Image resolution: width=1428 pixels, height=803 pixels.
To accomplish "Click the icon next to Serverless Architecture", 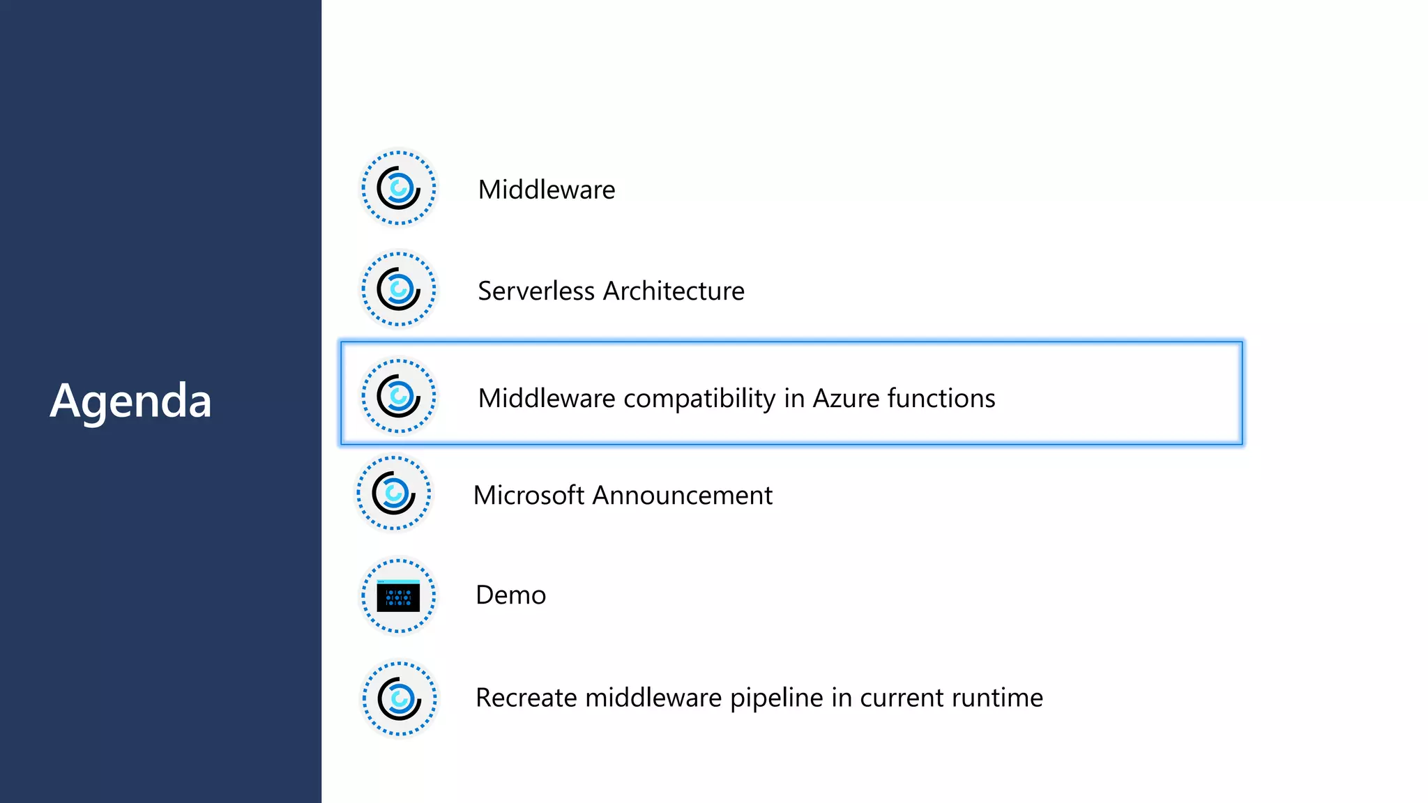I will 398,289.
